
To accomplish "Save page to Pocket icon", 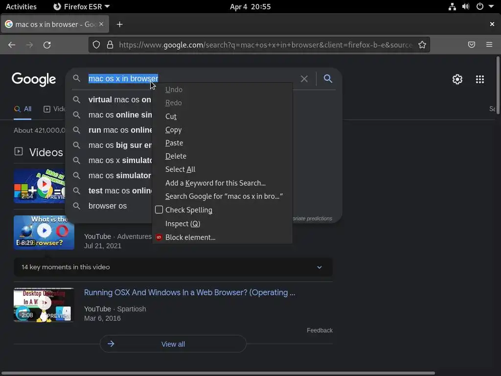I will (471, 45).
